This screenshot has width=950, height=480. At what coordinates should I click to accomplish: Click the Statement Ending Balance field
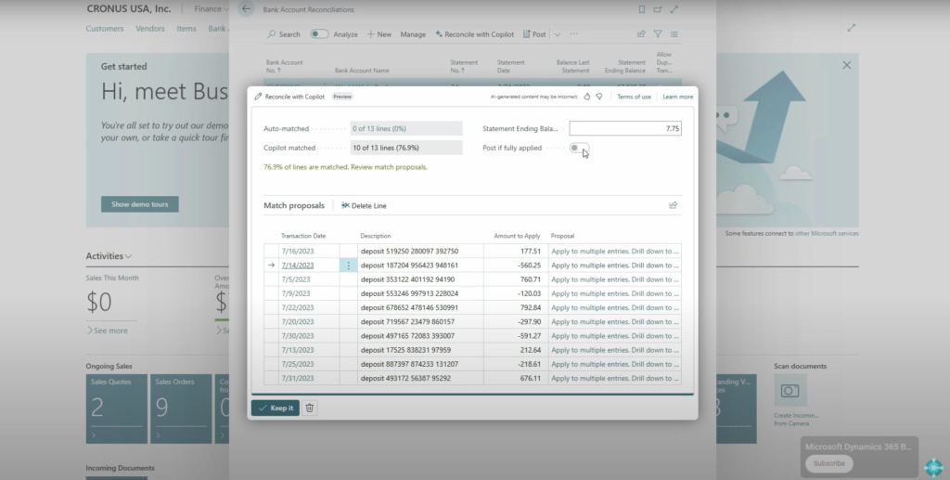point(624,129)
